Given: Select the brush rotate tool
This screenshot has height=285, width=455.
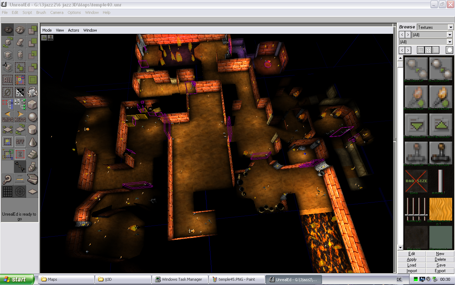Looking at the screenshot, I should click(x=8, y=42).
